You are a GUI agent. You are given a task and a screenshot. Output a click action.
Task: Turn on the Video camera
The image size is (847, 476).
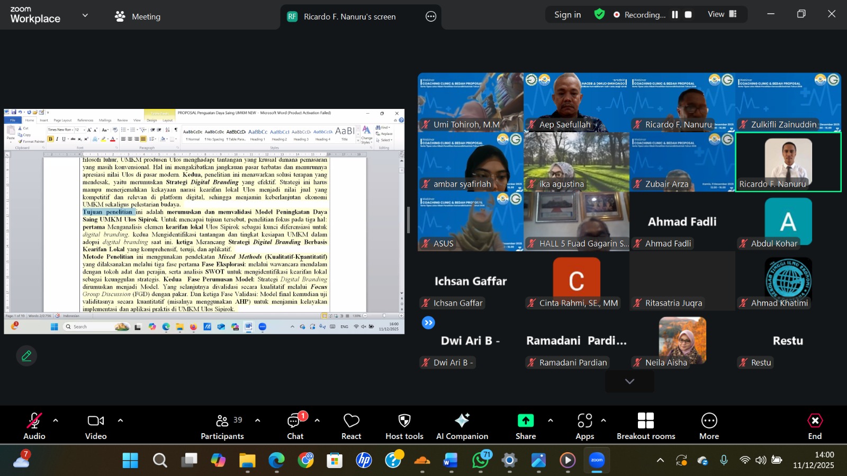(96, 426)
